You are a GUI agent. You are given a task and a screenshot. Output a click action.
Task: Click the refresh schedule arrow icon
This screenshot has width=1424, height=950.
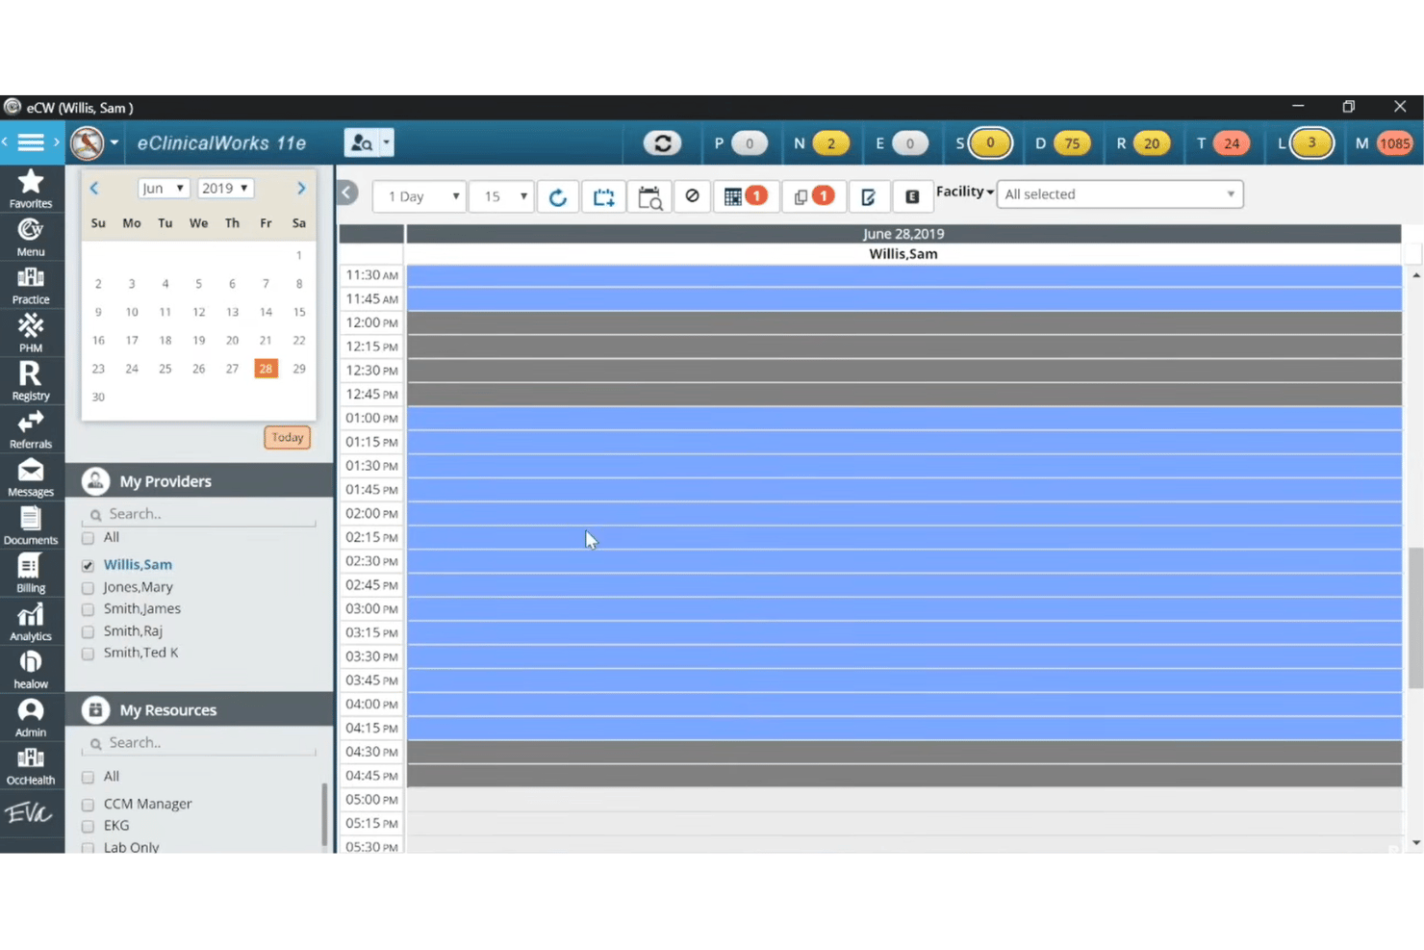(557, 197)
